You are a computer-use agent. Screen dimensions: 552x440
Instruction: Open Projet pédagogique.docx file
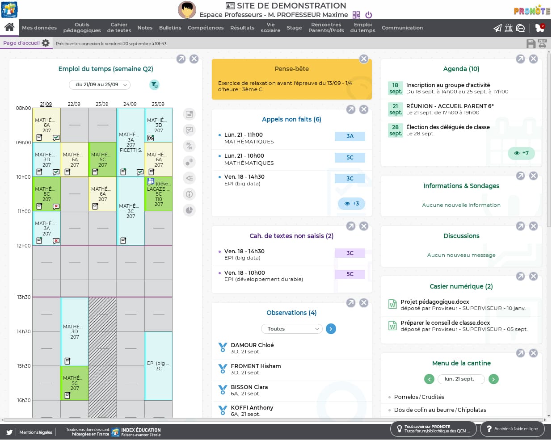[434, 302]
